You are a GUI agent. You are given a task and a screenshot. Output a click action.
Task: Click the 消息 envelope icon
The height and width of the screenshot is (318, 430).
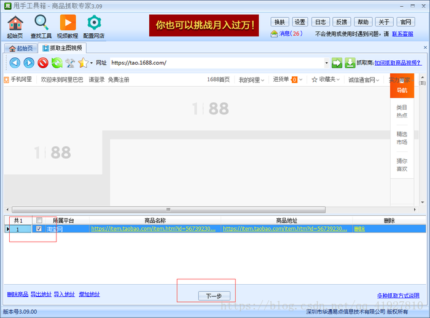point(274,34)
